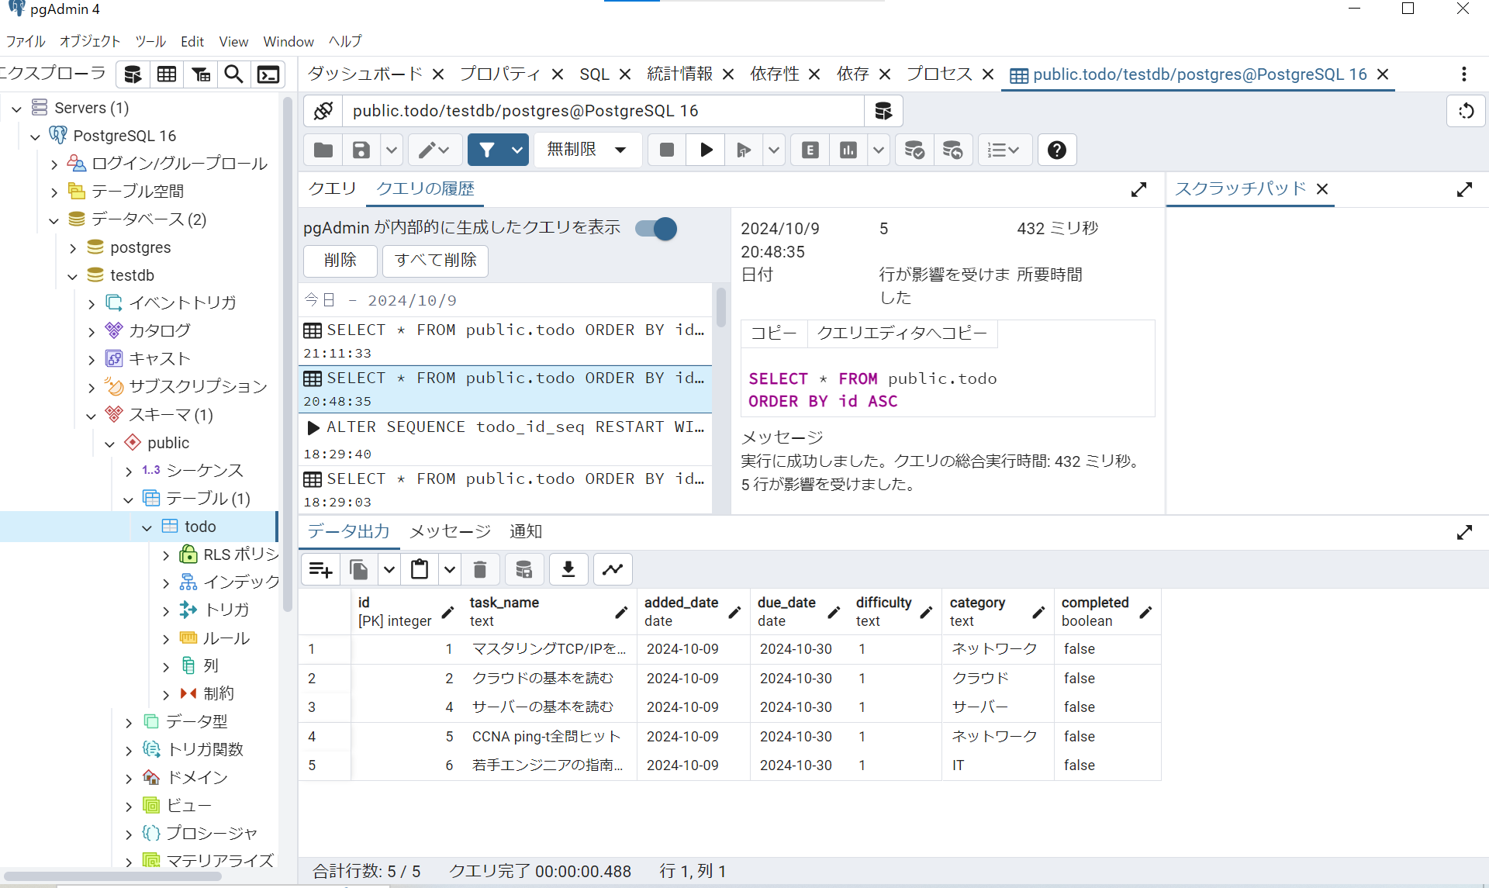Click the Add row icon in data grid

pos(320,570)
